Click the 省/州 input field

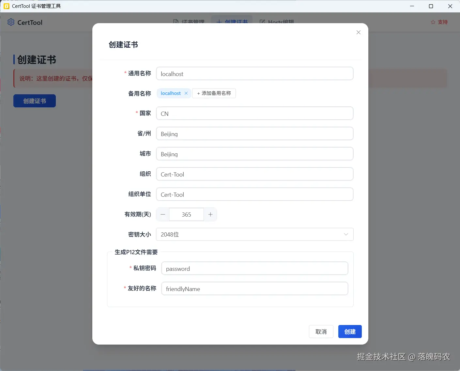pos(255,134)
